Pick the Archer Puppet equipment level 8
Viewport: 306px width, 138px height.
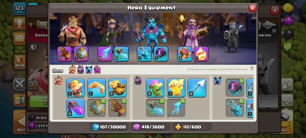(155, 88)
